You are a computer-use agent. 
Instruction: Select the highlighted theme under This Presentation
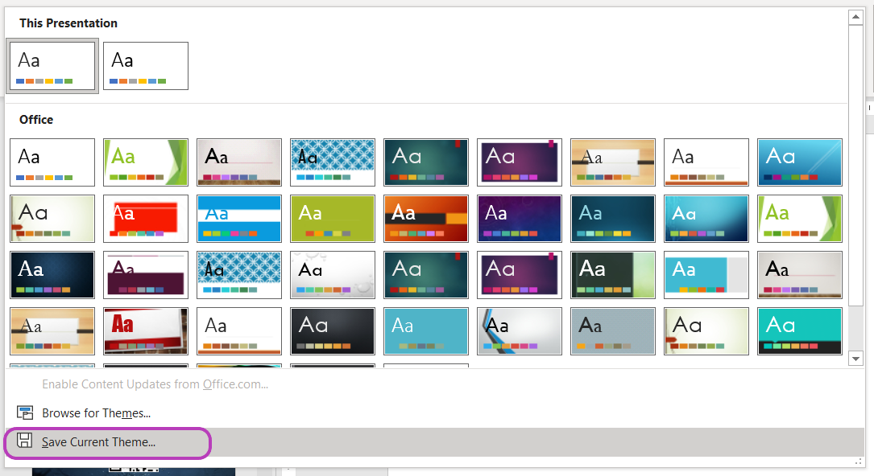point(52,66)
